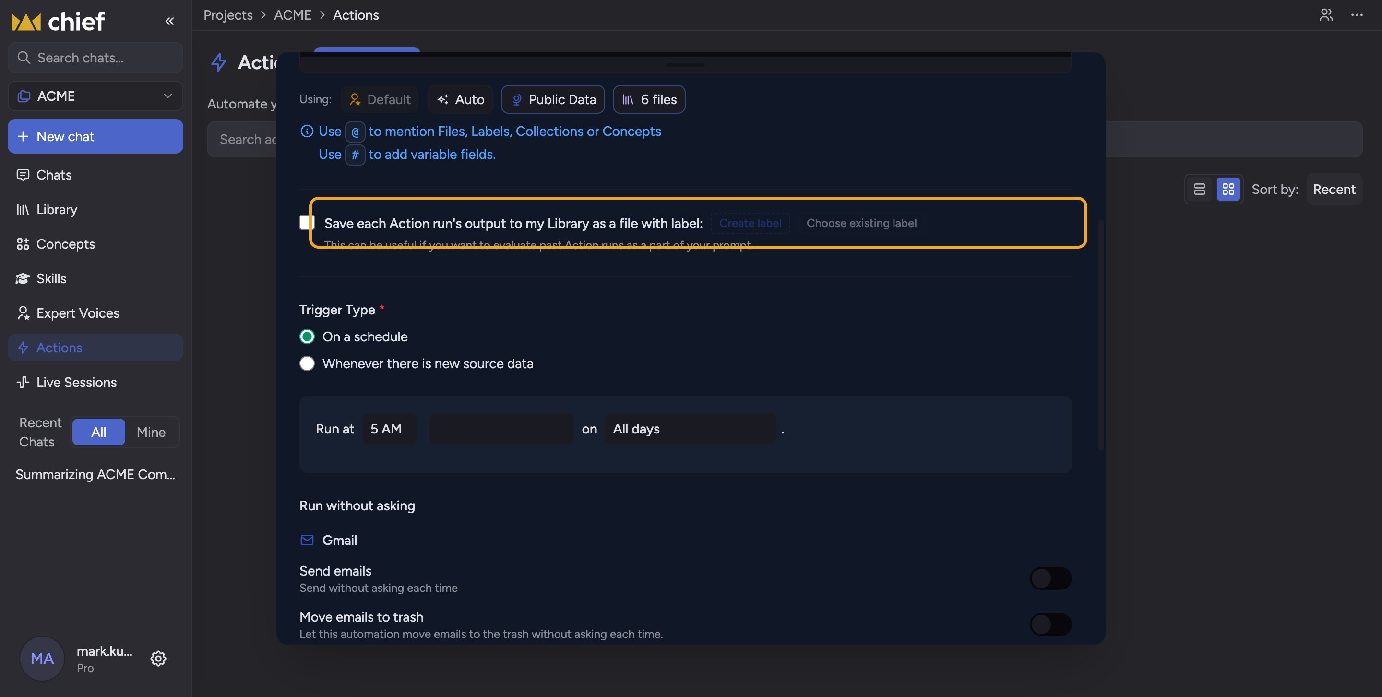
Task: Select Whenever there is new source data
Action: (x=307, y=363)
